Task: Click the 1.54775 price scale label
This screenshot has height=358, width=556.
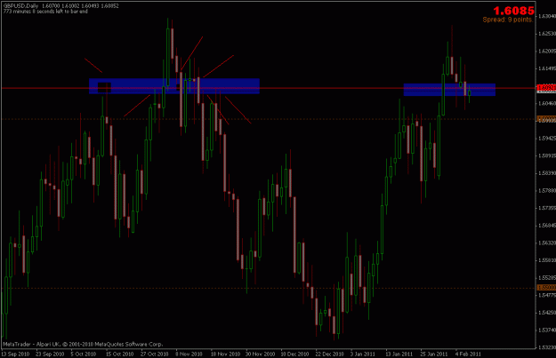Action: click(x=547, y=295)
